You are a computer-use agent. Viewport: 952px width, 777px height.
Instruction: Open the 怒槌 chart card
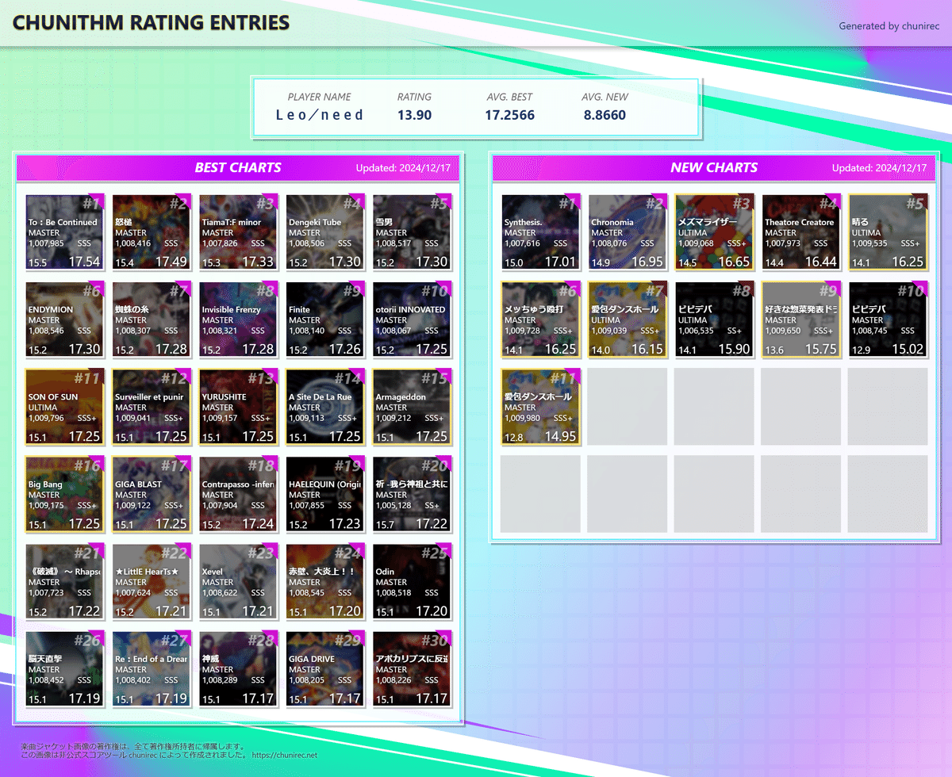pyautogui.click(x=152, y=232)
